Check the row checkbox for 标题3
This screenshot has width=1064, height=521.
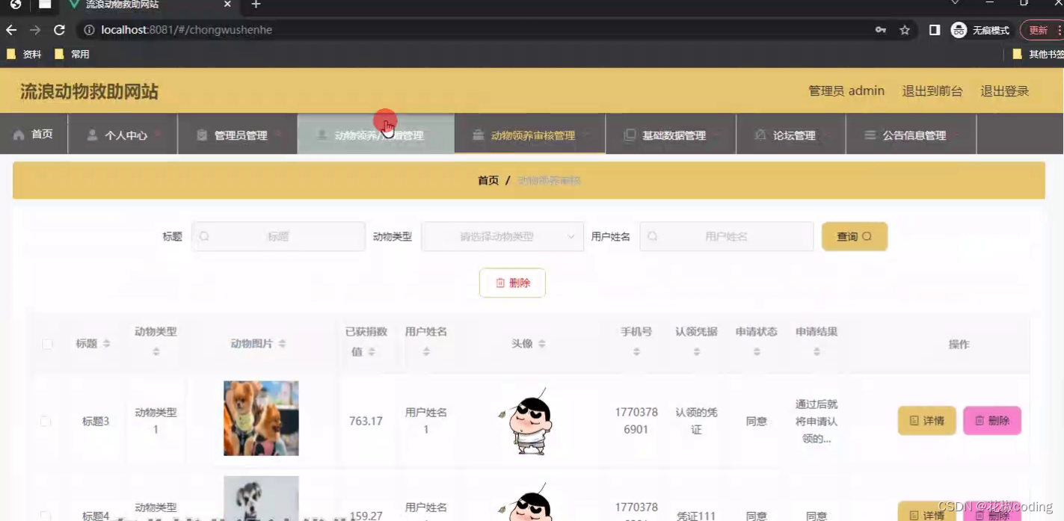(47, 421)
